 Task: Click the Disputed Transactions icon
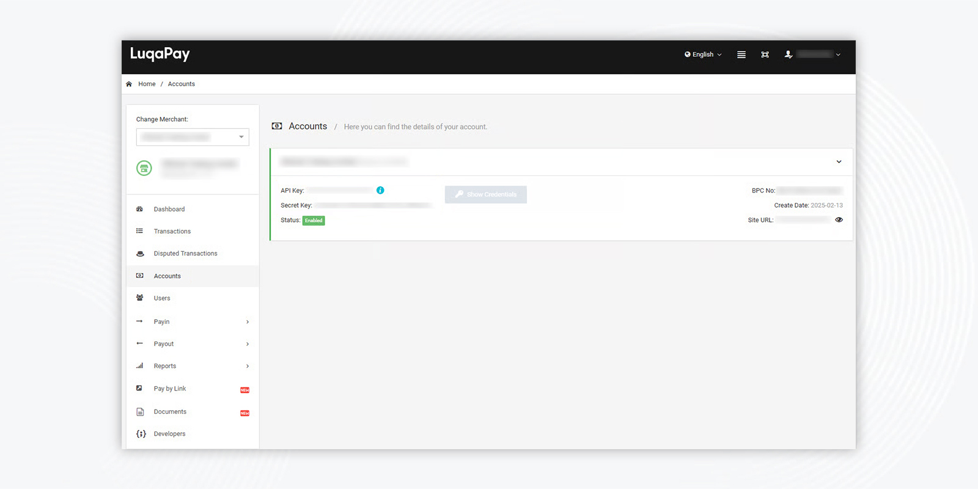(x=140, y=254)
